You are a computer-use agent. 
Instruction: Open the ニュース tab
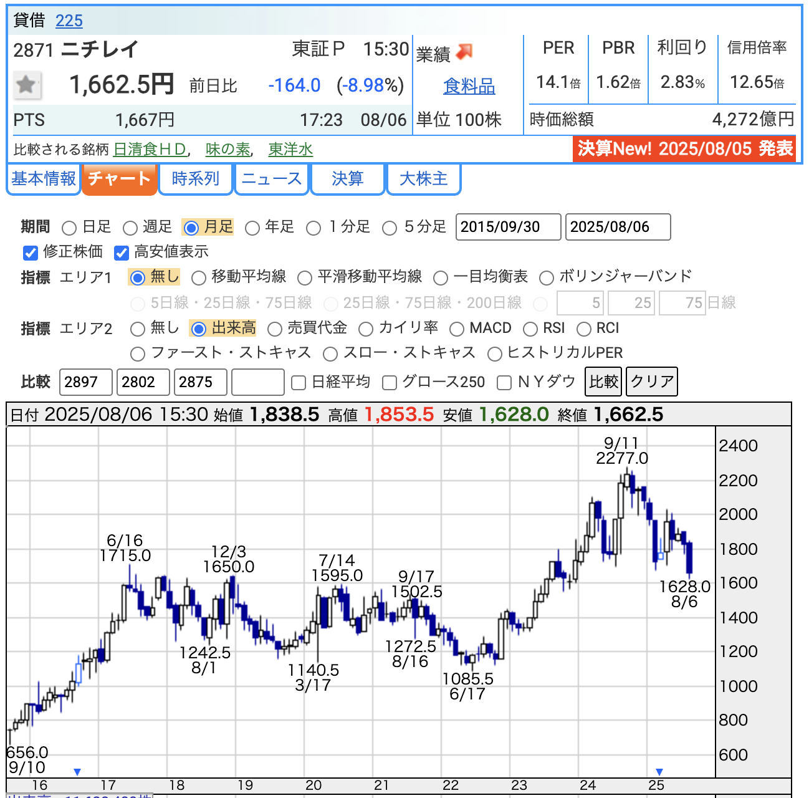(272, 179)
